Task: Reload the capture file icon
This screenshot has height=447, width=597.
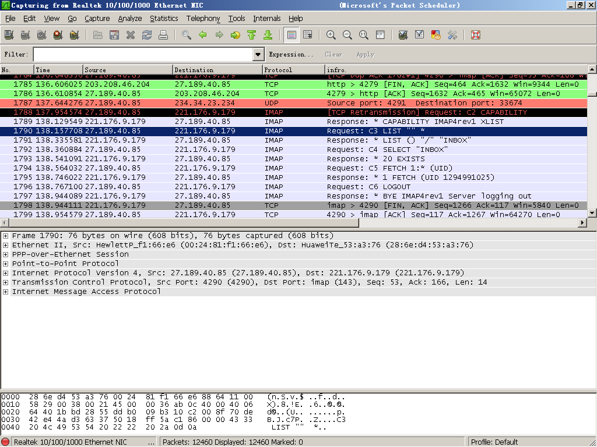Action: pos(147,35)
